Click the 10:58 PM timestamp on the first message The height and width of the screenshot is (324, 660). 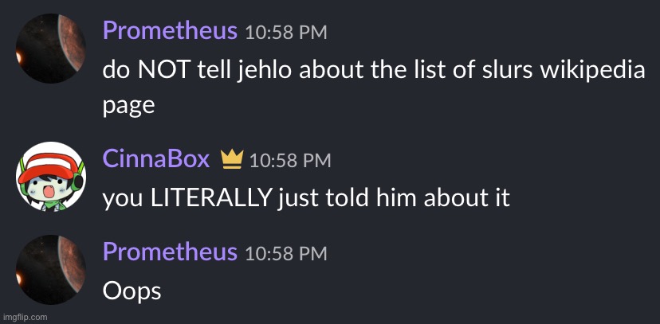click(x=285, y=33)
